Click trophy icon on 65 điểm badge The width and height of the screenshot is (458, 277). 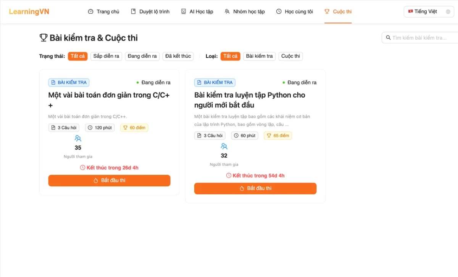[x=269, y=136]
